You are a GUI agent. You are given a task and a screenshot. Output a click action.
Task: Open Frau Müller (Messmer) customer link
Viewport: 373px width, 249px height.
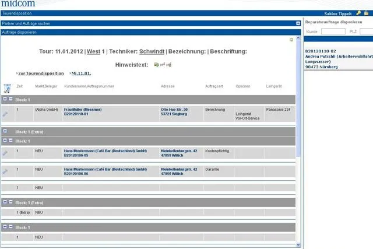(83, 110)
